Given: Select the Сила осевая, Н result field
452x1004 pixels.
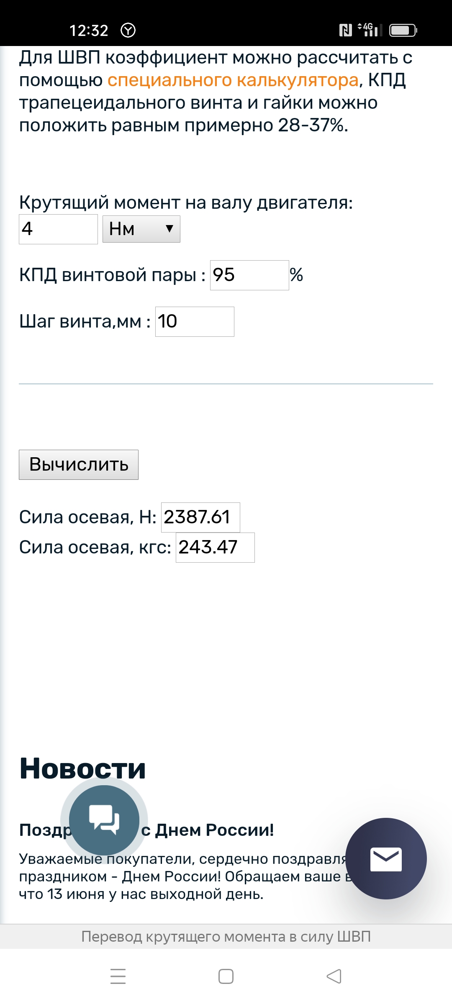Looking at the screenshot, I should tap(200, 517).
